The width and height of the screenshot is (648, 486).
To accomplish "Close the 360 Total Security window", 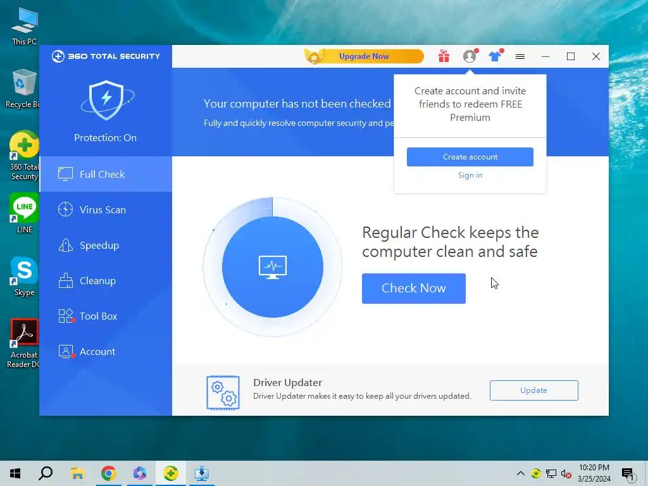I will click(596, 56).
